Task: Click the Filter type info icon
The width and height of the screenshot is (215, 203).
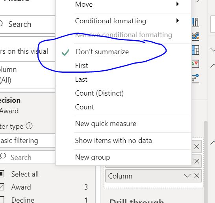Action: 29,126
